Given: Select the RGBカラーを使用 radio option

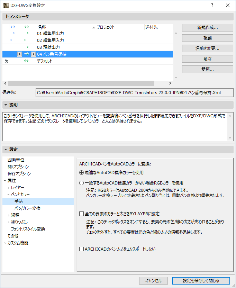Looking at the screenshot, I should click(81, 183).
